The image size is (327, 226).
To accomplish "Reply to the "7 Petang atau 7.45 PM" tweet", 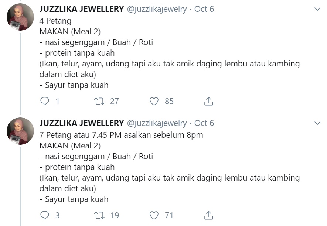I will pyautogui.click(x=44, y=215).
